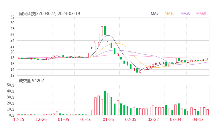Screen dimensions: 212x126
Task: Click the price axis value 14
Action: pos(12,70)
